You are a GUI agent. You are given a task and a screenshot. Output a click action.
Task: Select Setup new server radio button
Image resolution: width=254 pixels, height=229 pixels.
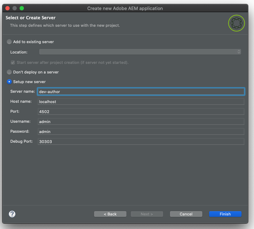(x=9, y=82)
